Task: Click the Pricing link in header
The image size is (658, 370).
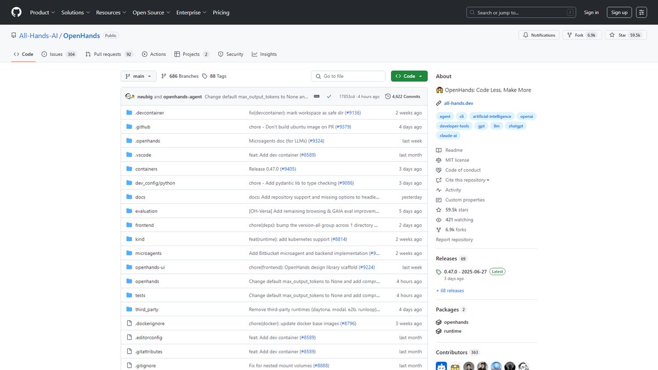Action: (x=221, y=12)
